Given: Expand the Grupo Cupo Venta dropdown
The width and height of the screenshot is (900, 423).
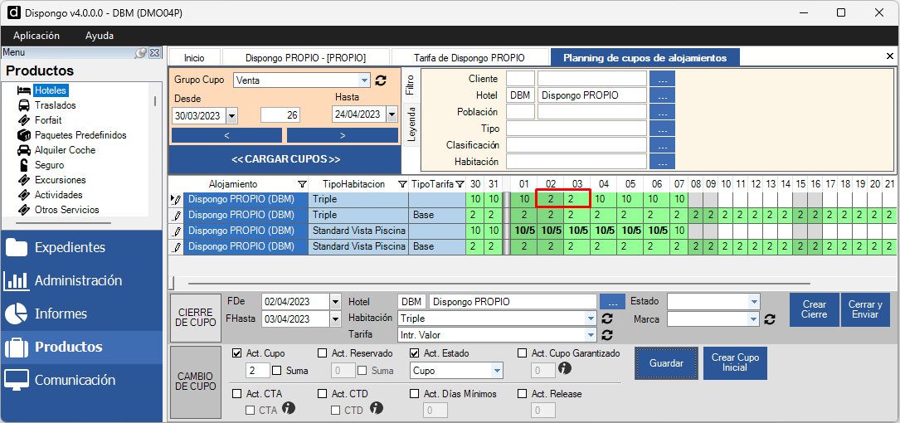Looking at the screenshot, I should click(x=364, y=80).
